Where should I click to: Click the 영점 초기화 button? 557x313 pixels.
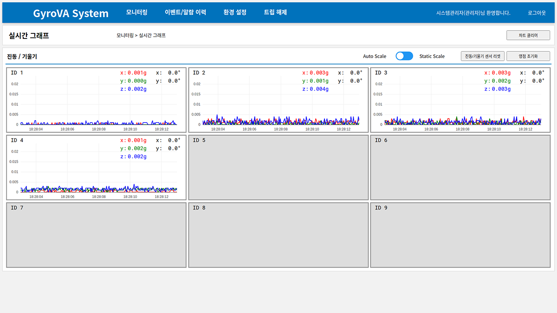(x=528, y=56)
